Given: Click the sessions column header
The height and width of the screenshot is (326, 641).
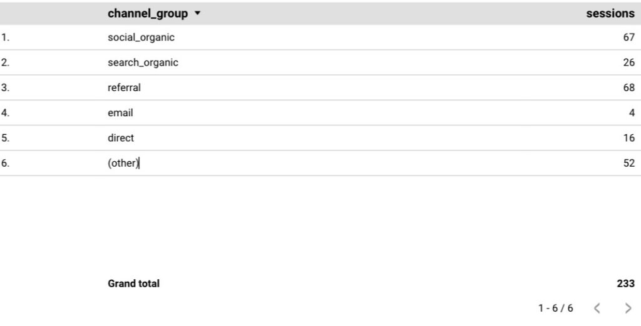Looking at the screenshot, I should click(610, 14).
